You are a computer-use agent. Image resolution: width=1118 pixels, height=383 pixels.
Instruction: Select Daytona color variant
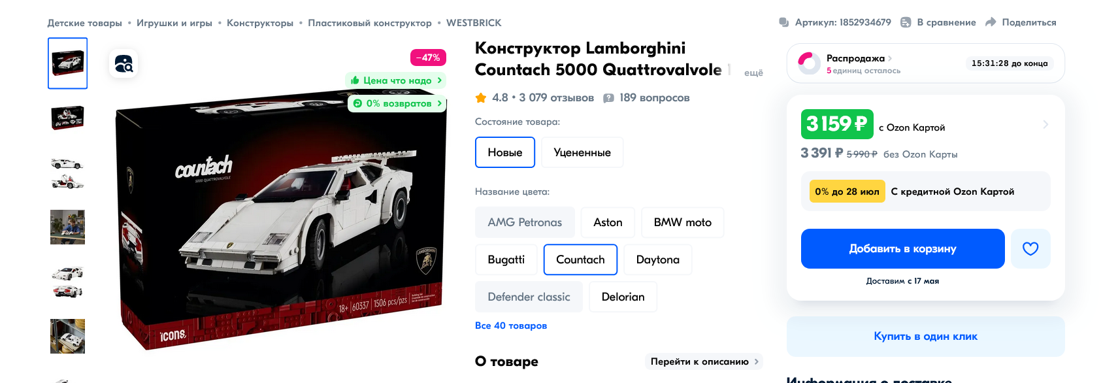pos(658,259)
